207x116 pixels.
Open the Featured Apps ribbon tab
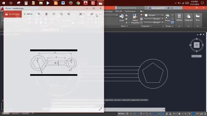coord(109,11)
